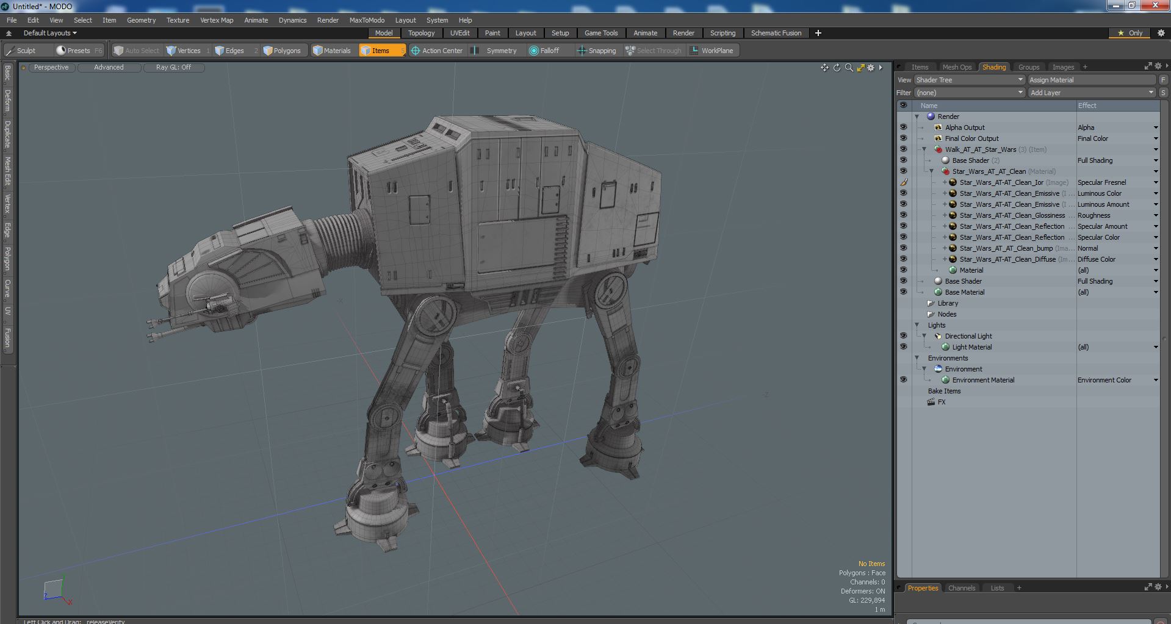Click viewport maximize icon
The height and width of the screenshot is (624, 1171).
coord(860,68)
